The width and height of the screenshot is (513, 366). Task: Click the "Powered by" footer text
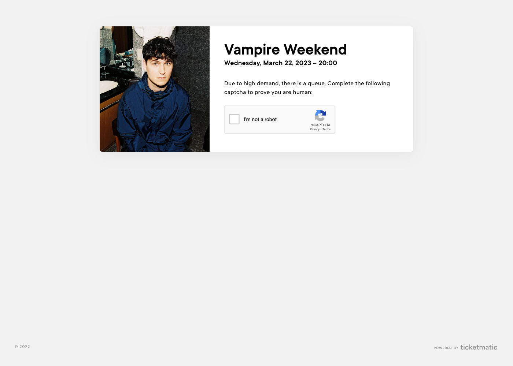pyautogui.click(x=446, y=348)
